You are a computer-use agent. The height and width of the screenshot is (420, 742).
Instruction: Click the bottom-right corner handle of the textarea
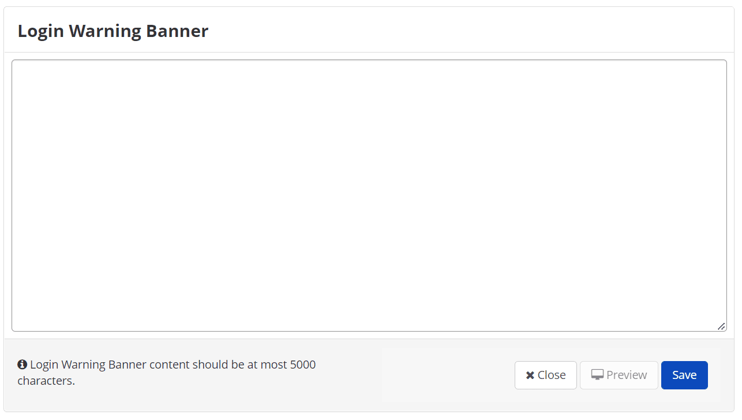tap(721, 326)
